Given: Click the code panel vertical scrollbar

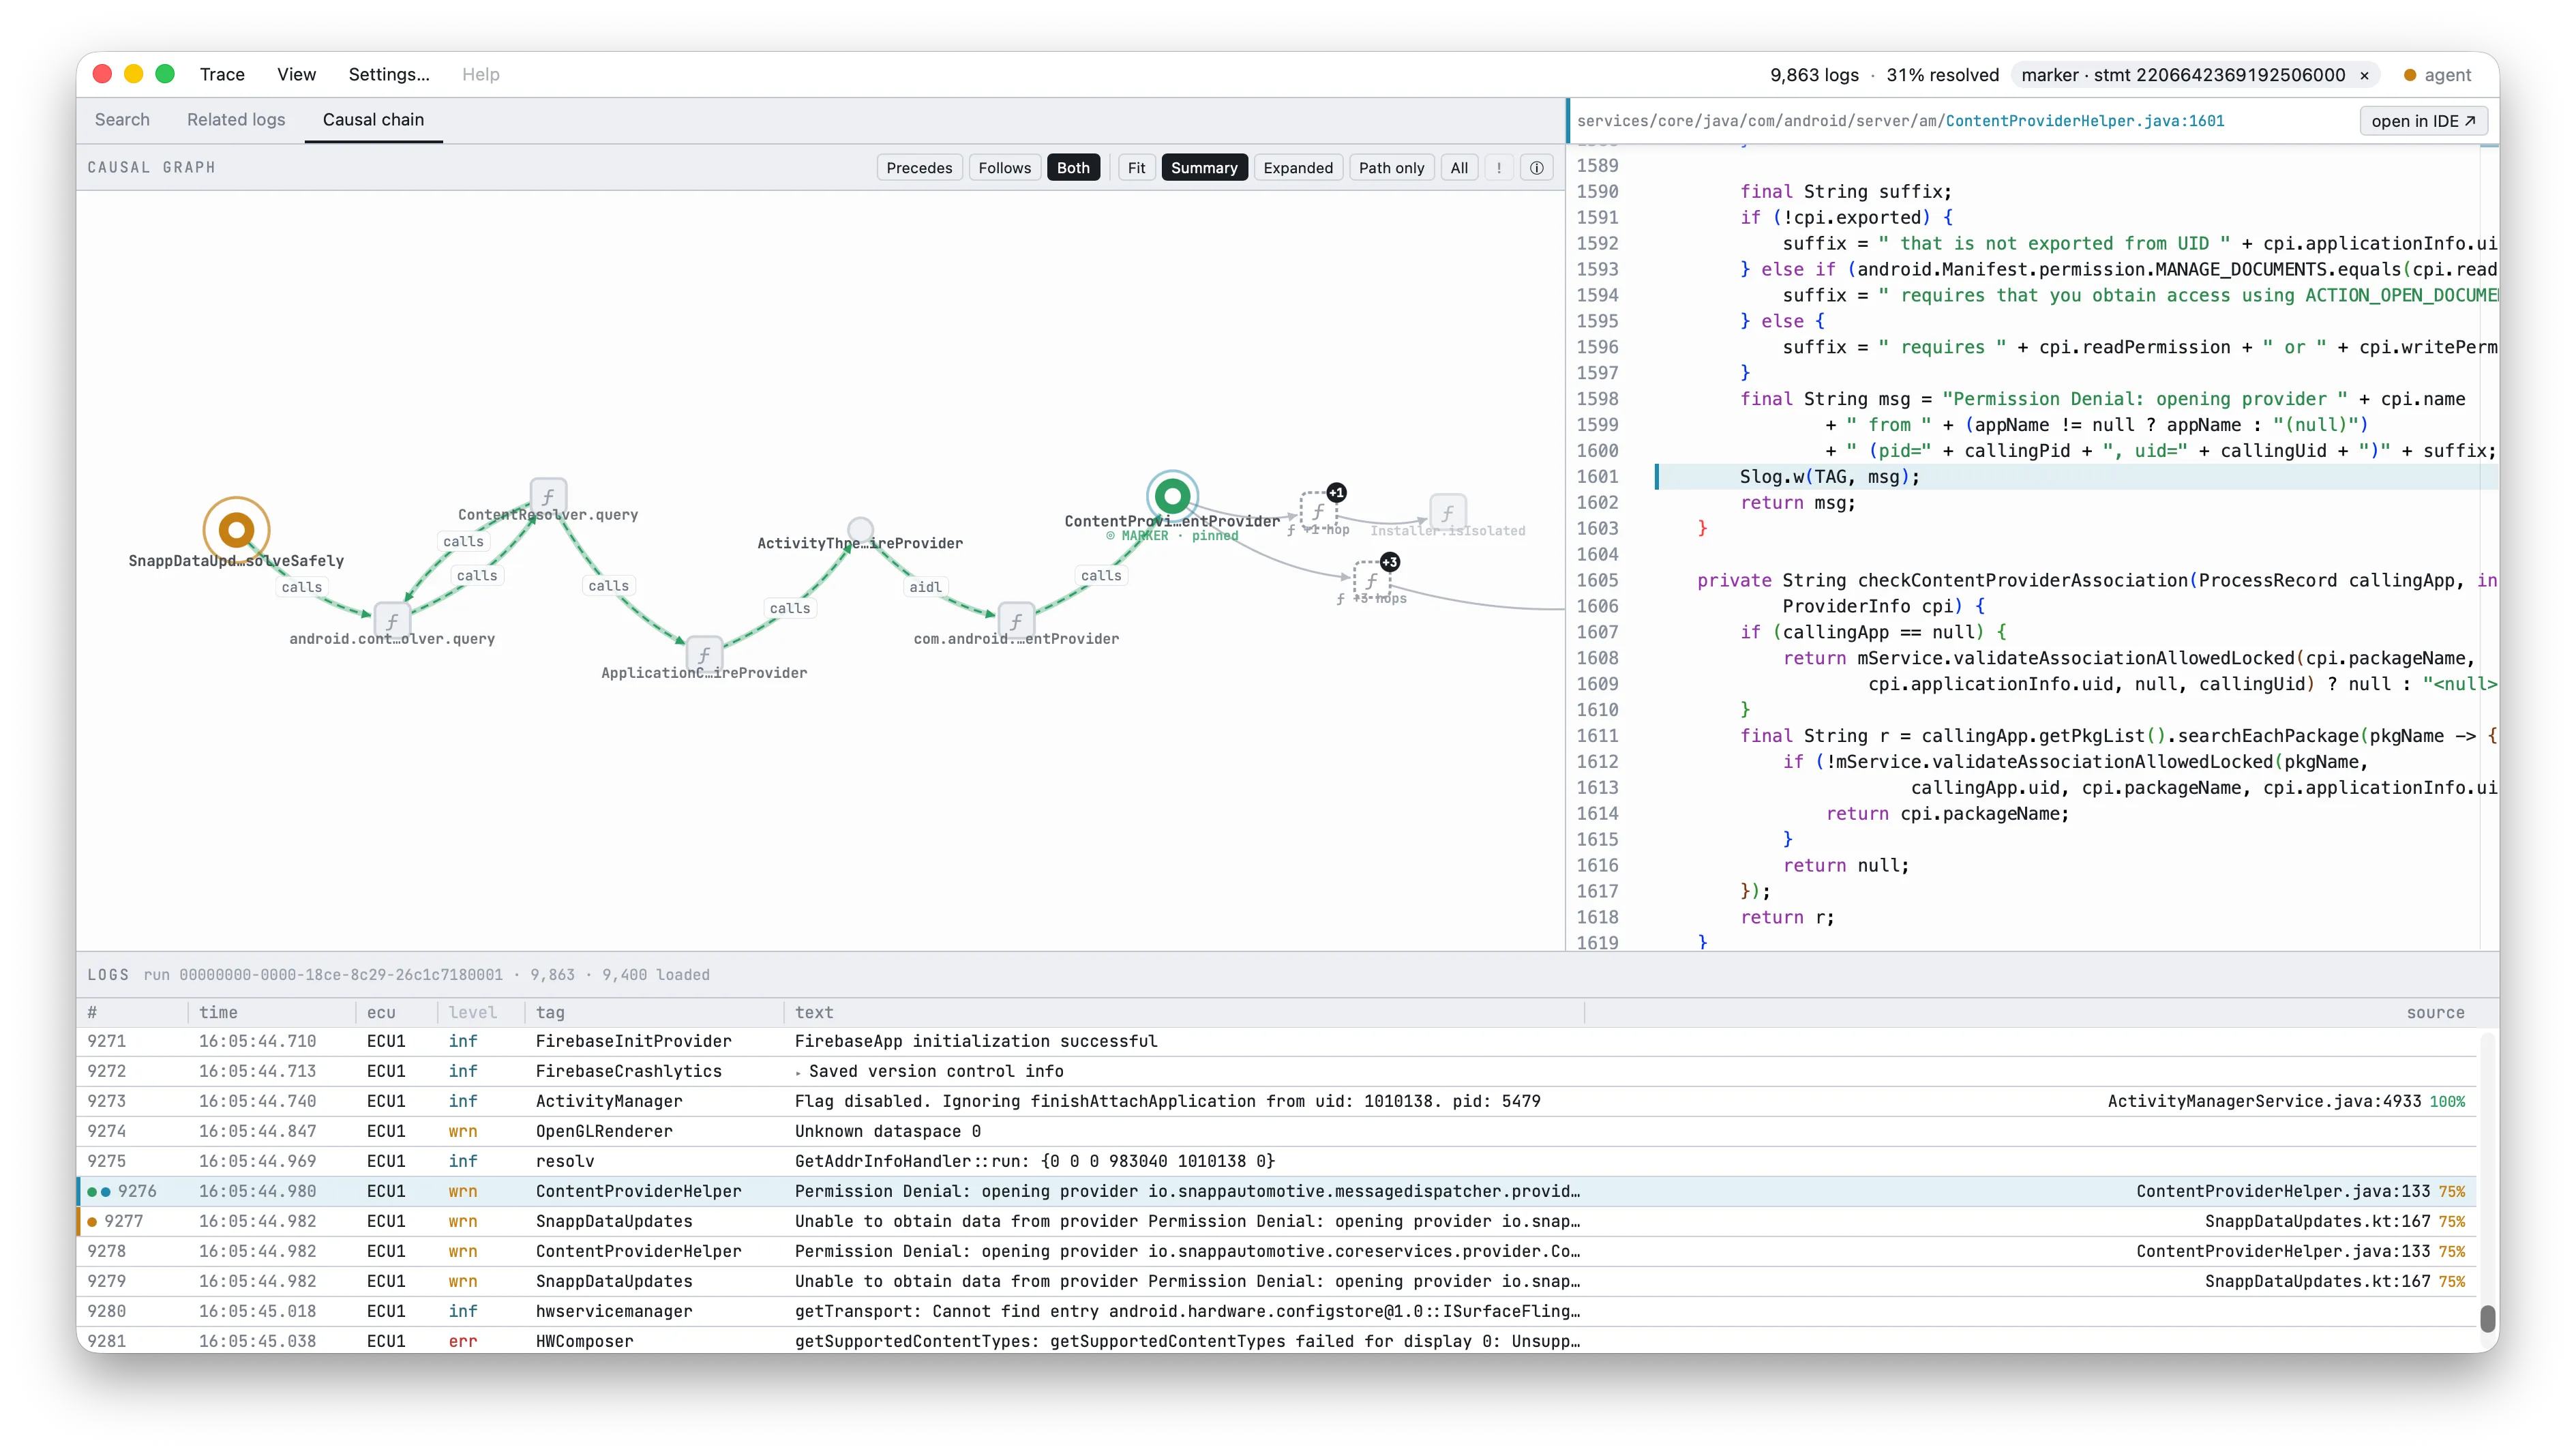Looking at the screenshot, I should [x=2489, y=546].
